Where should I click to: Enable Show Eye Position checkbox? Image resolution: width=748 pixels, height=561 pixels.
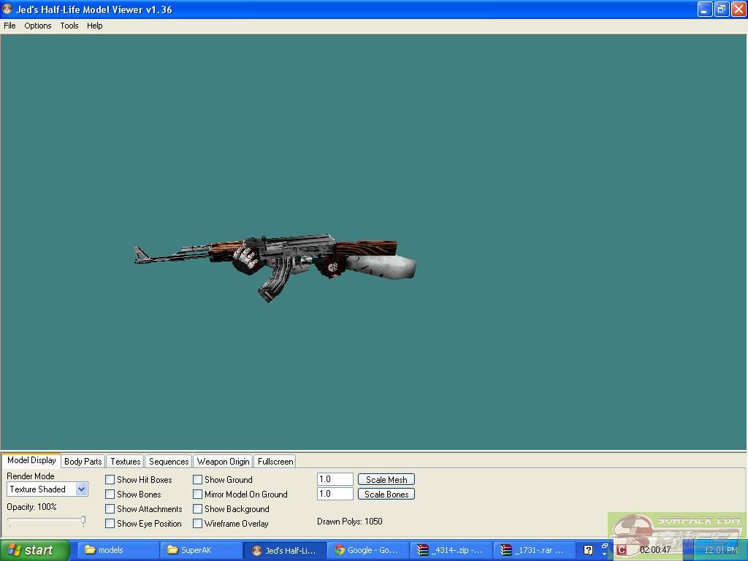click(110, 523)
